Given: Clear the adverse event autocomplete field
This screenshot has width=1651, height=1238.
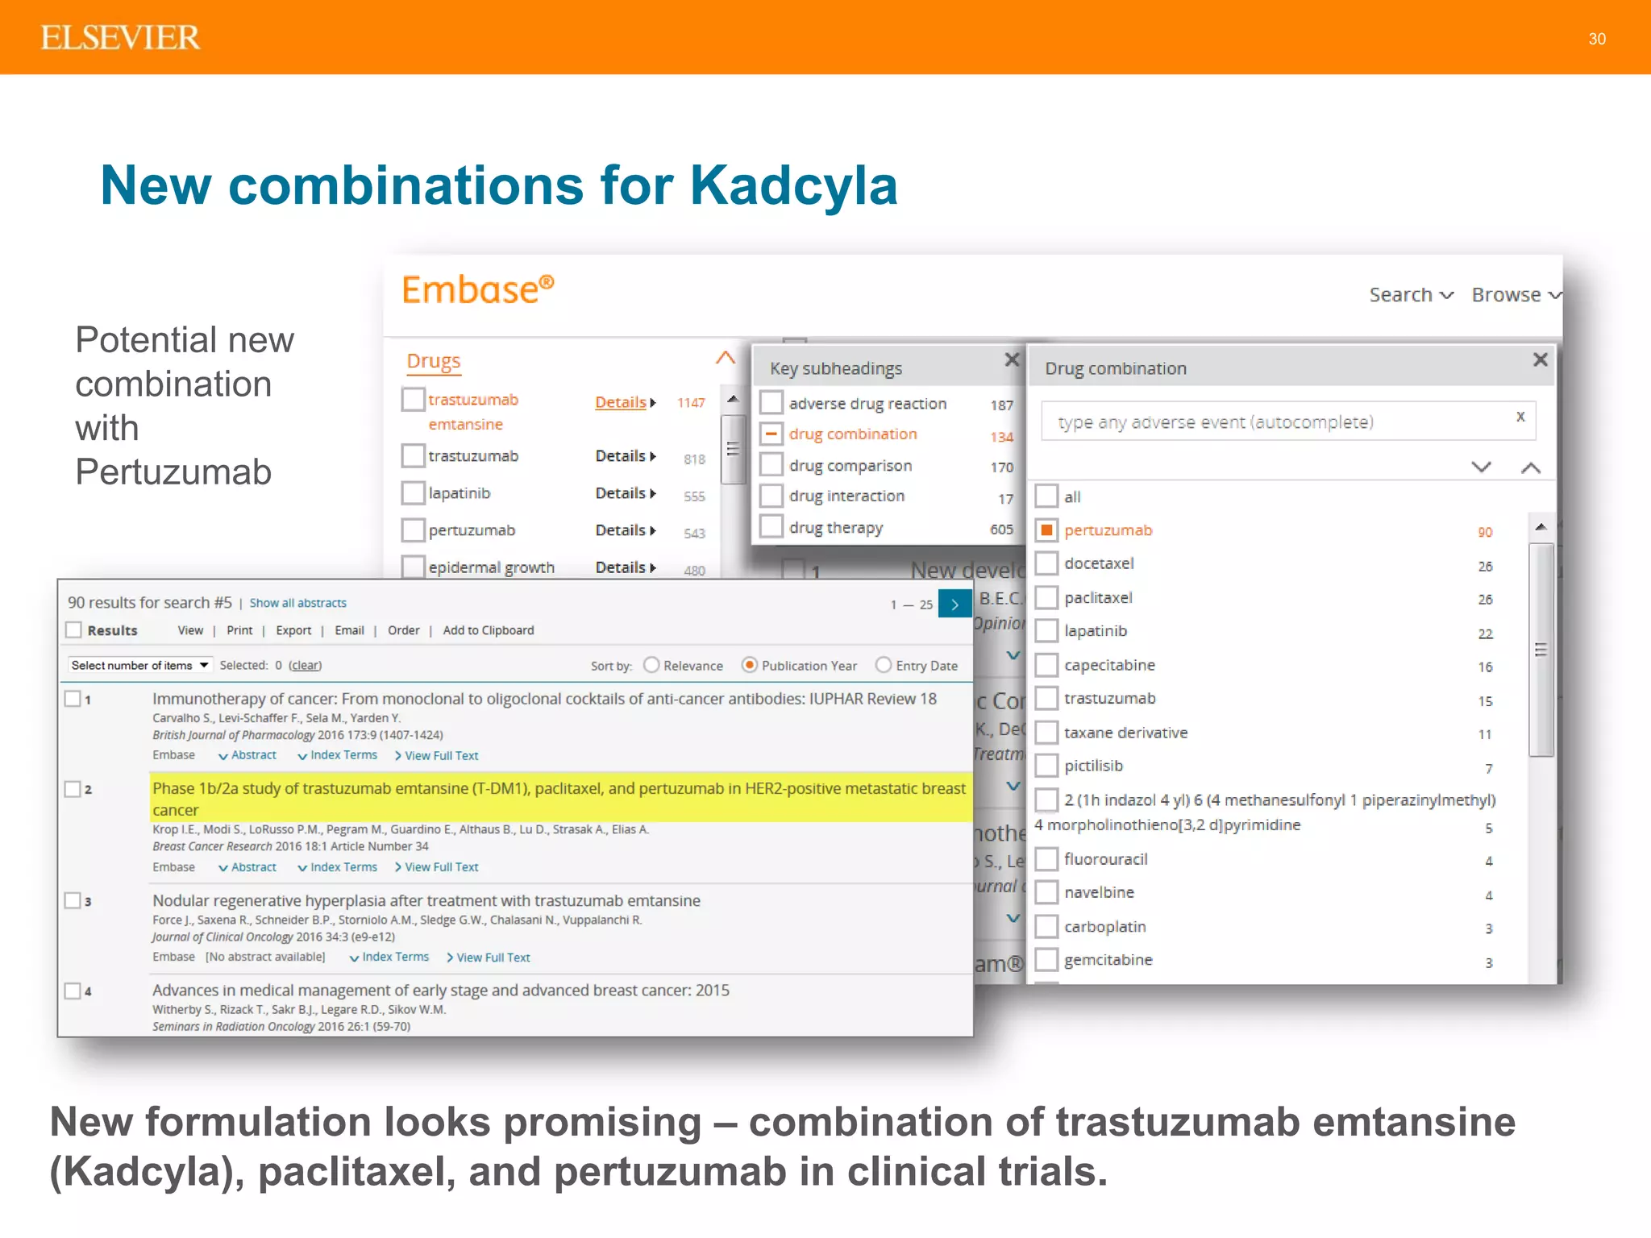Looking at the screenshot, I should tap(1520, 417).
